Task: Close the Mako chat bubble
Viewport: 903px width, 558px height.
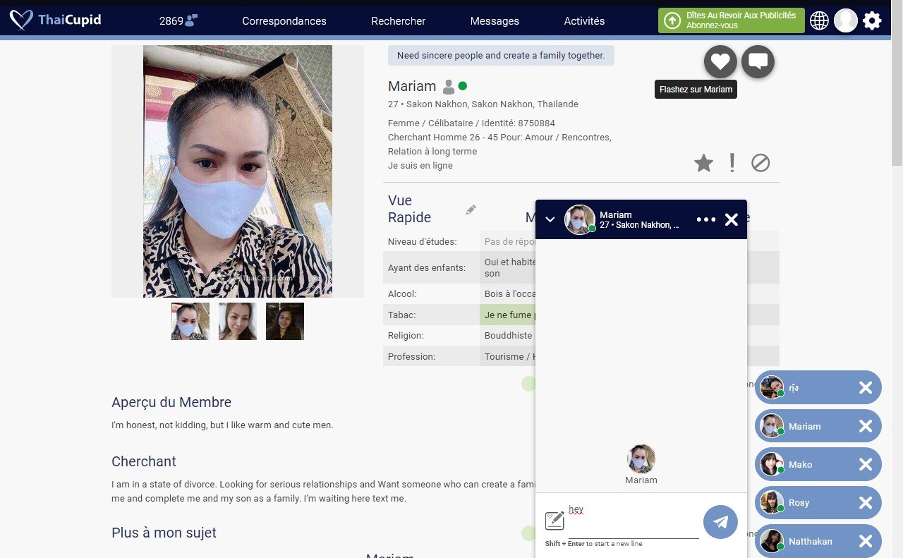Action: pyautogui.click(x=866, y=464)
